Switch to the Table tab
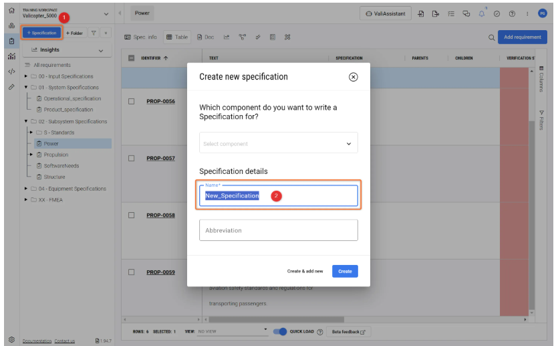This screenshot has height=346, width=556. point(177,37)
